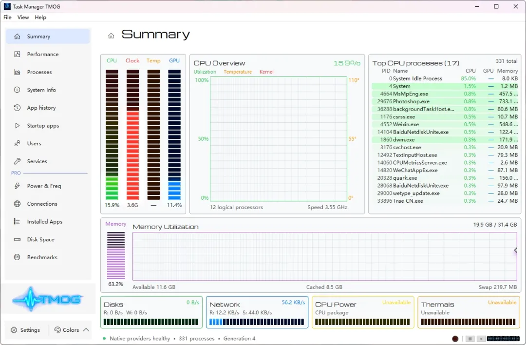
Task: Select the WeChatAppEx.exe row
Action: pos(445,170)
